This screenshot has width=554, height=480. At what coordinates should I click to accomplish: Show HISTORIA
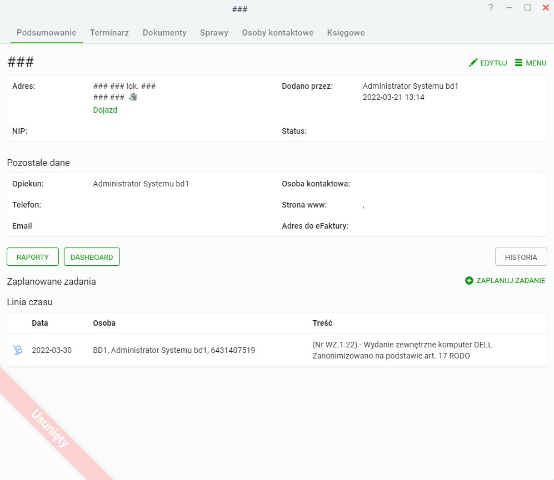click(521, 257)
